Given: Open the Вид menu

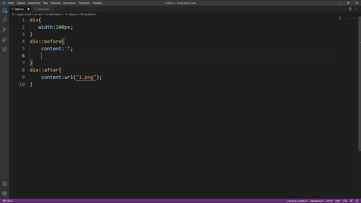Looking at the screenshot, I should [x=46, y=3].
